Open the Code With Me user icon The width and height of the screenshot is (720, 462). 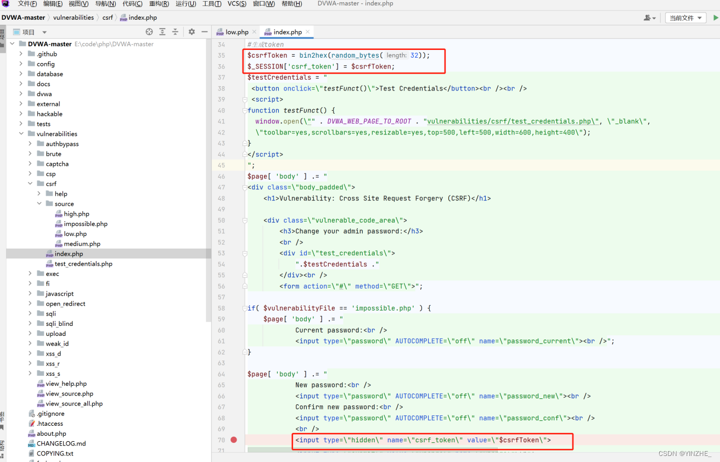649,18
